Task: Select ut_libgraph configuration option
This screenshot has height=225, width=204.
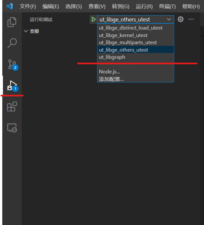Action: [x=112, y=57]
